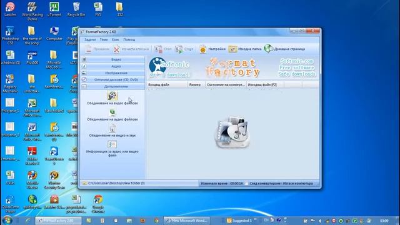This screenshot has width=400, height=225.
Task: Select the New folder desktop icon
Action: pyautogui.click(x=54, y=106)
